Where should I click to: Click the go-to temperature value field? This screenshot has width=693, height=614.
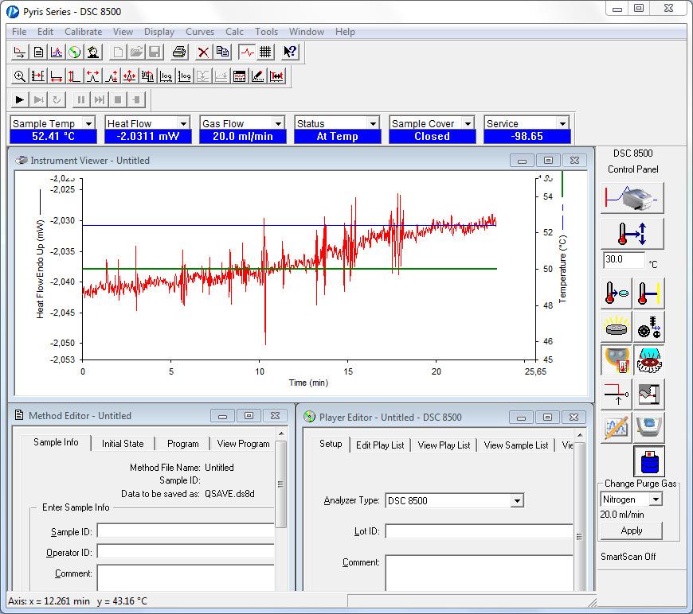(624, 259)
